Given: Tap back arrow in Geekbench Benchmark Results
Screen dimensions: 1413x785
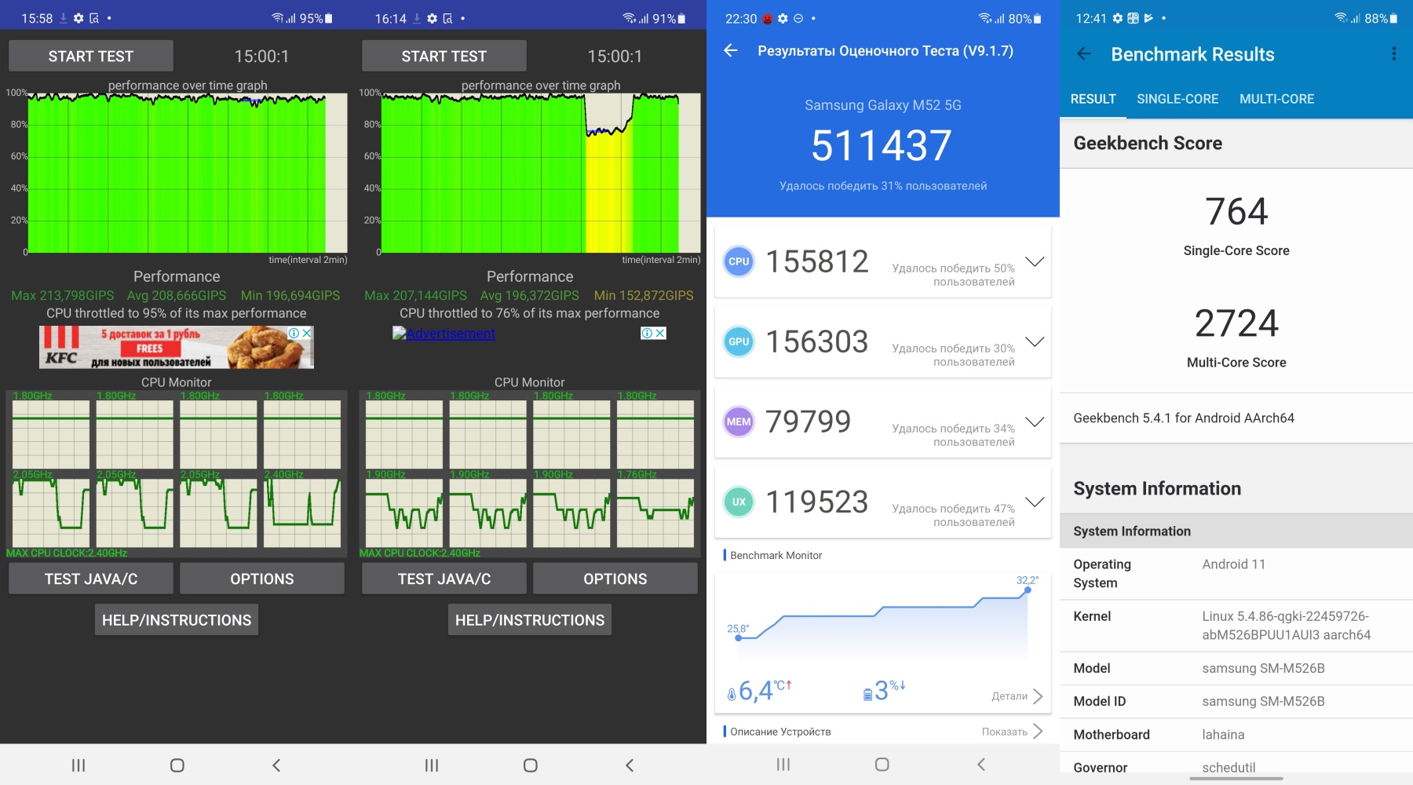Looking at the screenshot, I should [1084, 54].
